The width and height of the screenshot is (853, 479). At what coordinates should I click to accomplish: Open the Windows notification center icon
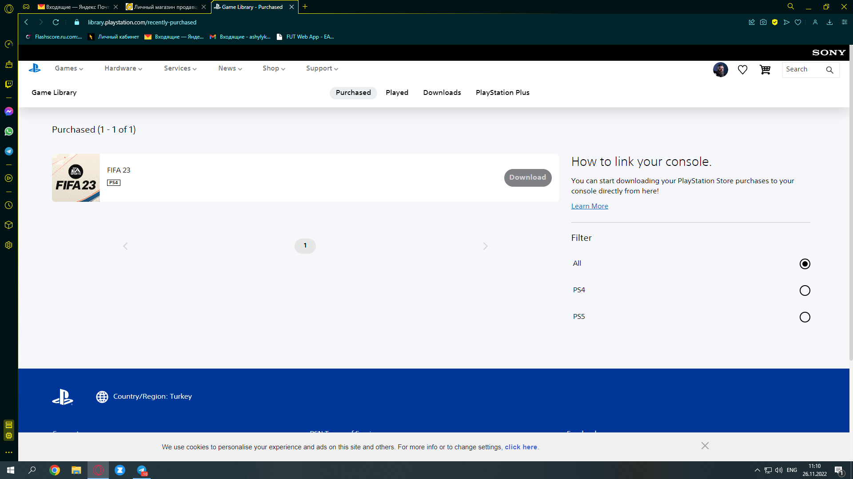(839, 470)
